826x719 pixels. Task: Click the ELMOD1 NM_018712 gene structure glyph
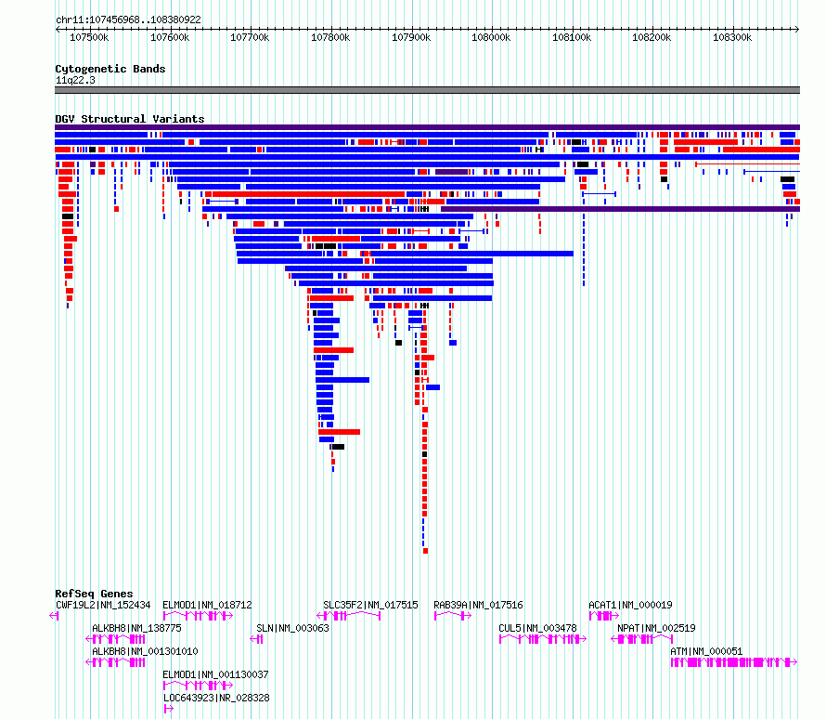198,616
